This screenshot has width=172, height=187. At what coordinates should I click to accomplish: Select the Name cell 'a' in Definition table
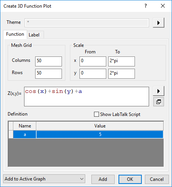[x=25, y=134]
